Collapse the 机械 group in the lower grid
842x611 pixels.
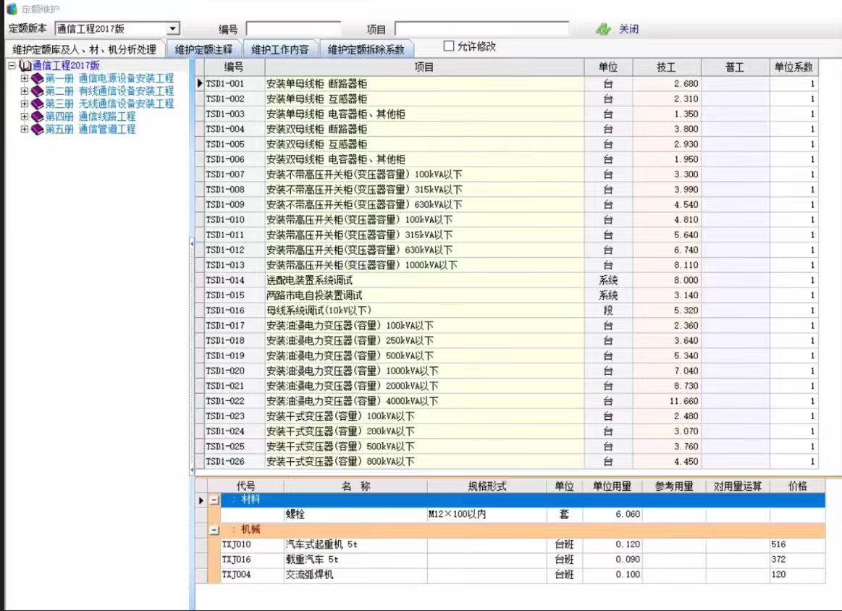tap(214, 530)
